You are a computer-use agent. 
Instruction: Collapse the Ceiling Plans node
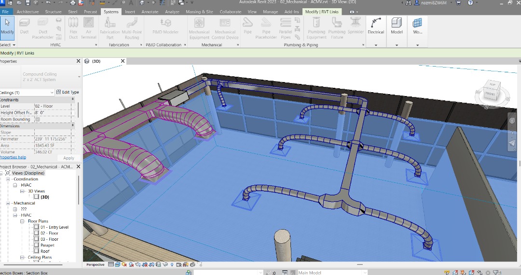pos(22,258)
